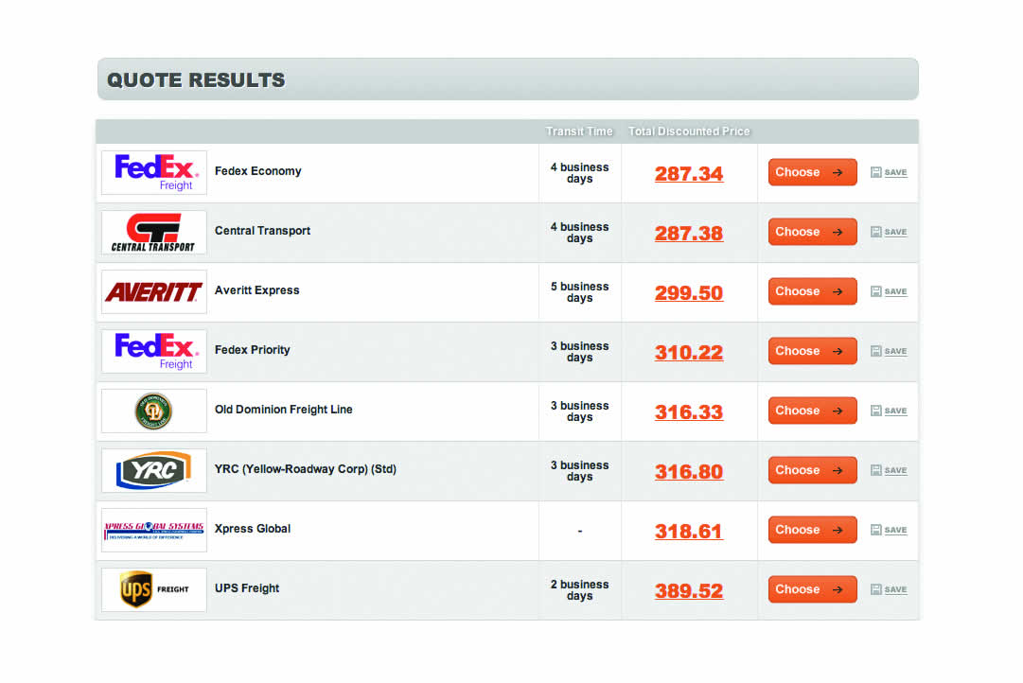Viewport: 1023px width, 683px height.
Task: Choose the Central Transport quote
Action: tap(812, 232)
